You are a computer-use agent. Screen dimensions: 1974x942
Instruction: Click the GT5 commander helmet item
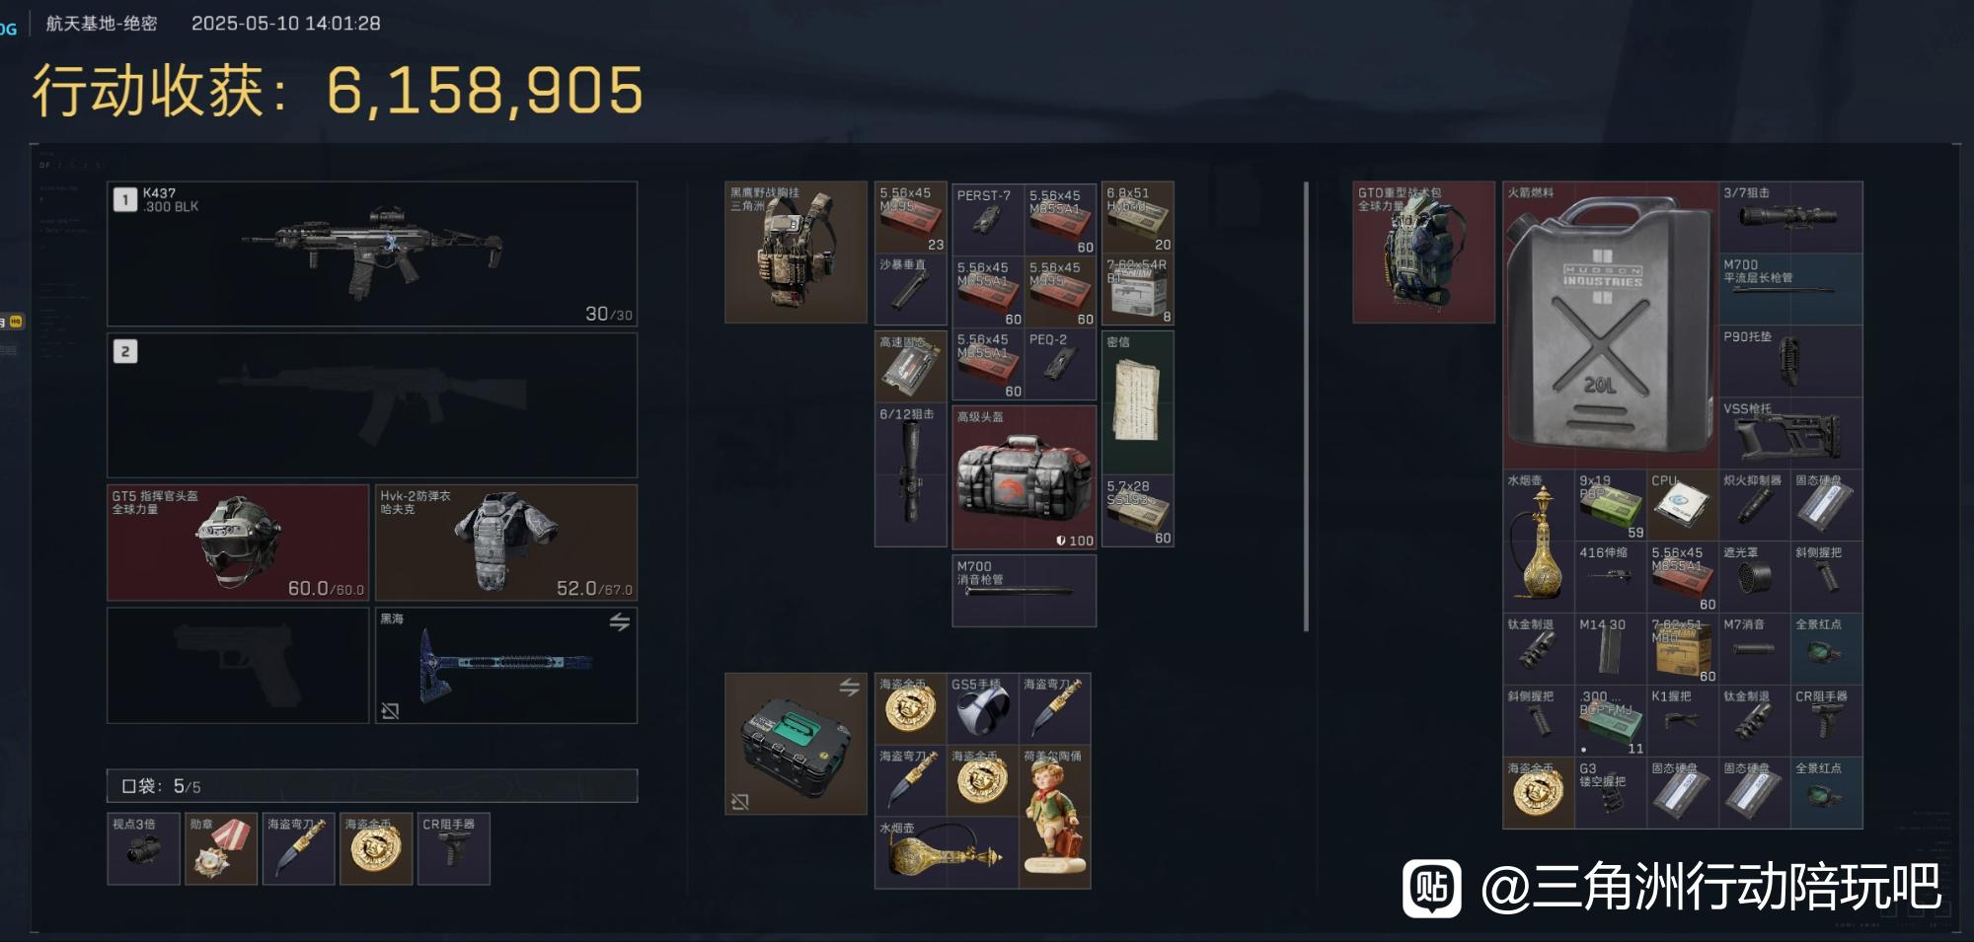tap(238, 543)
